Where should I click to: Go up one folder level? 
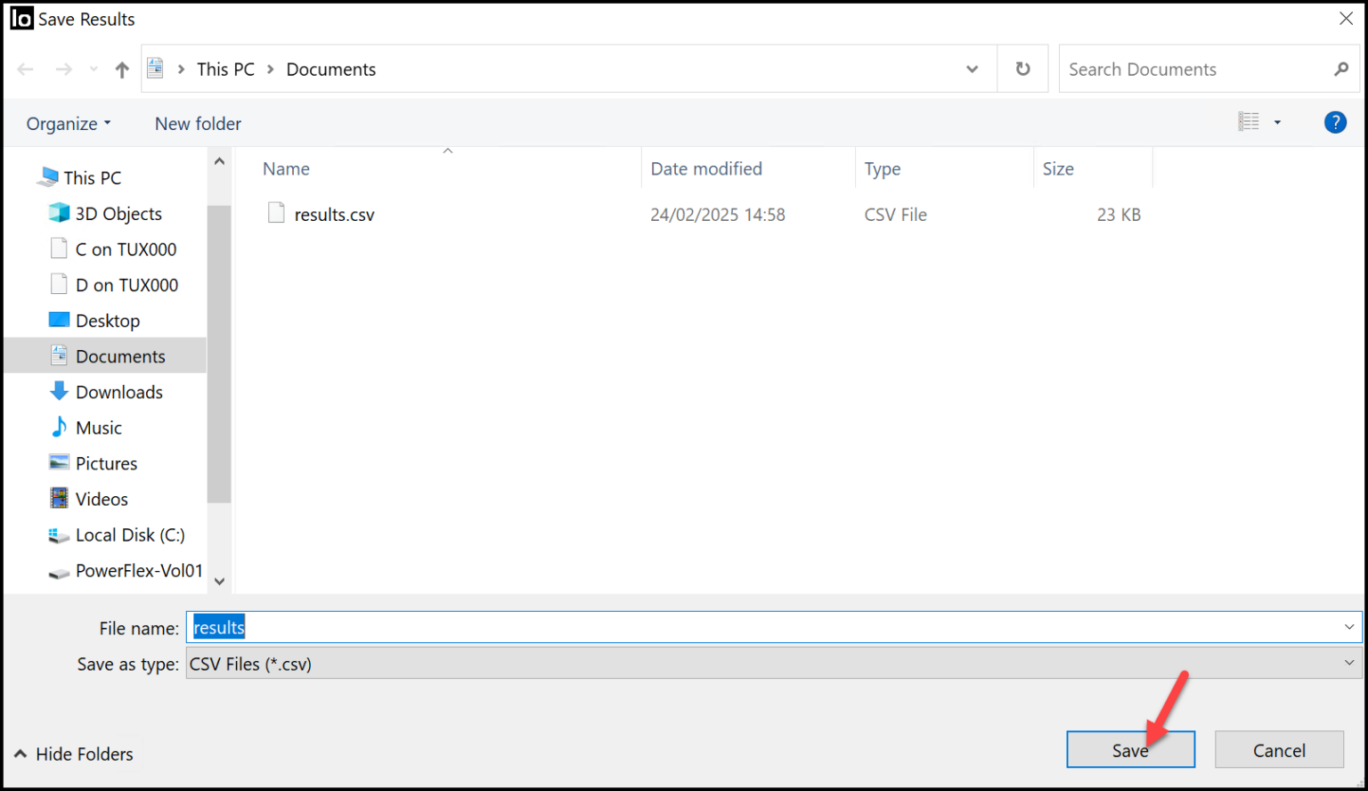coord(121,68)
